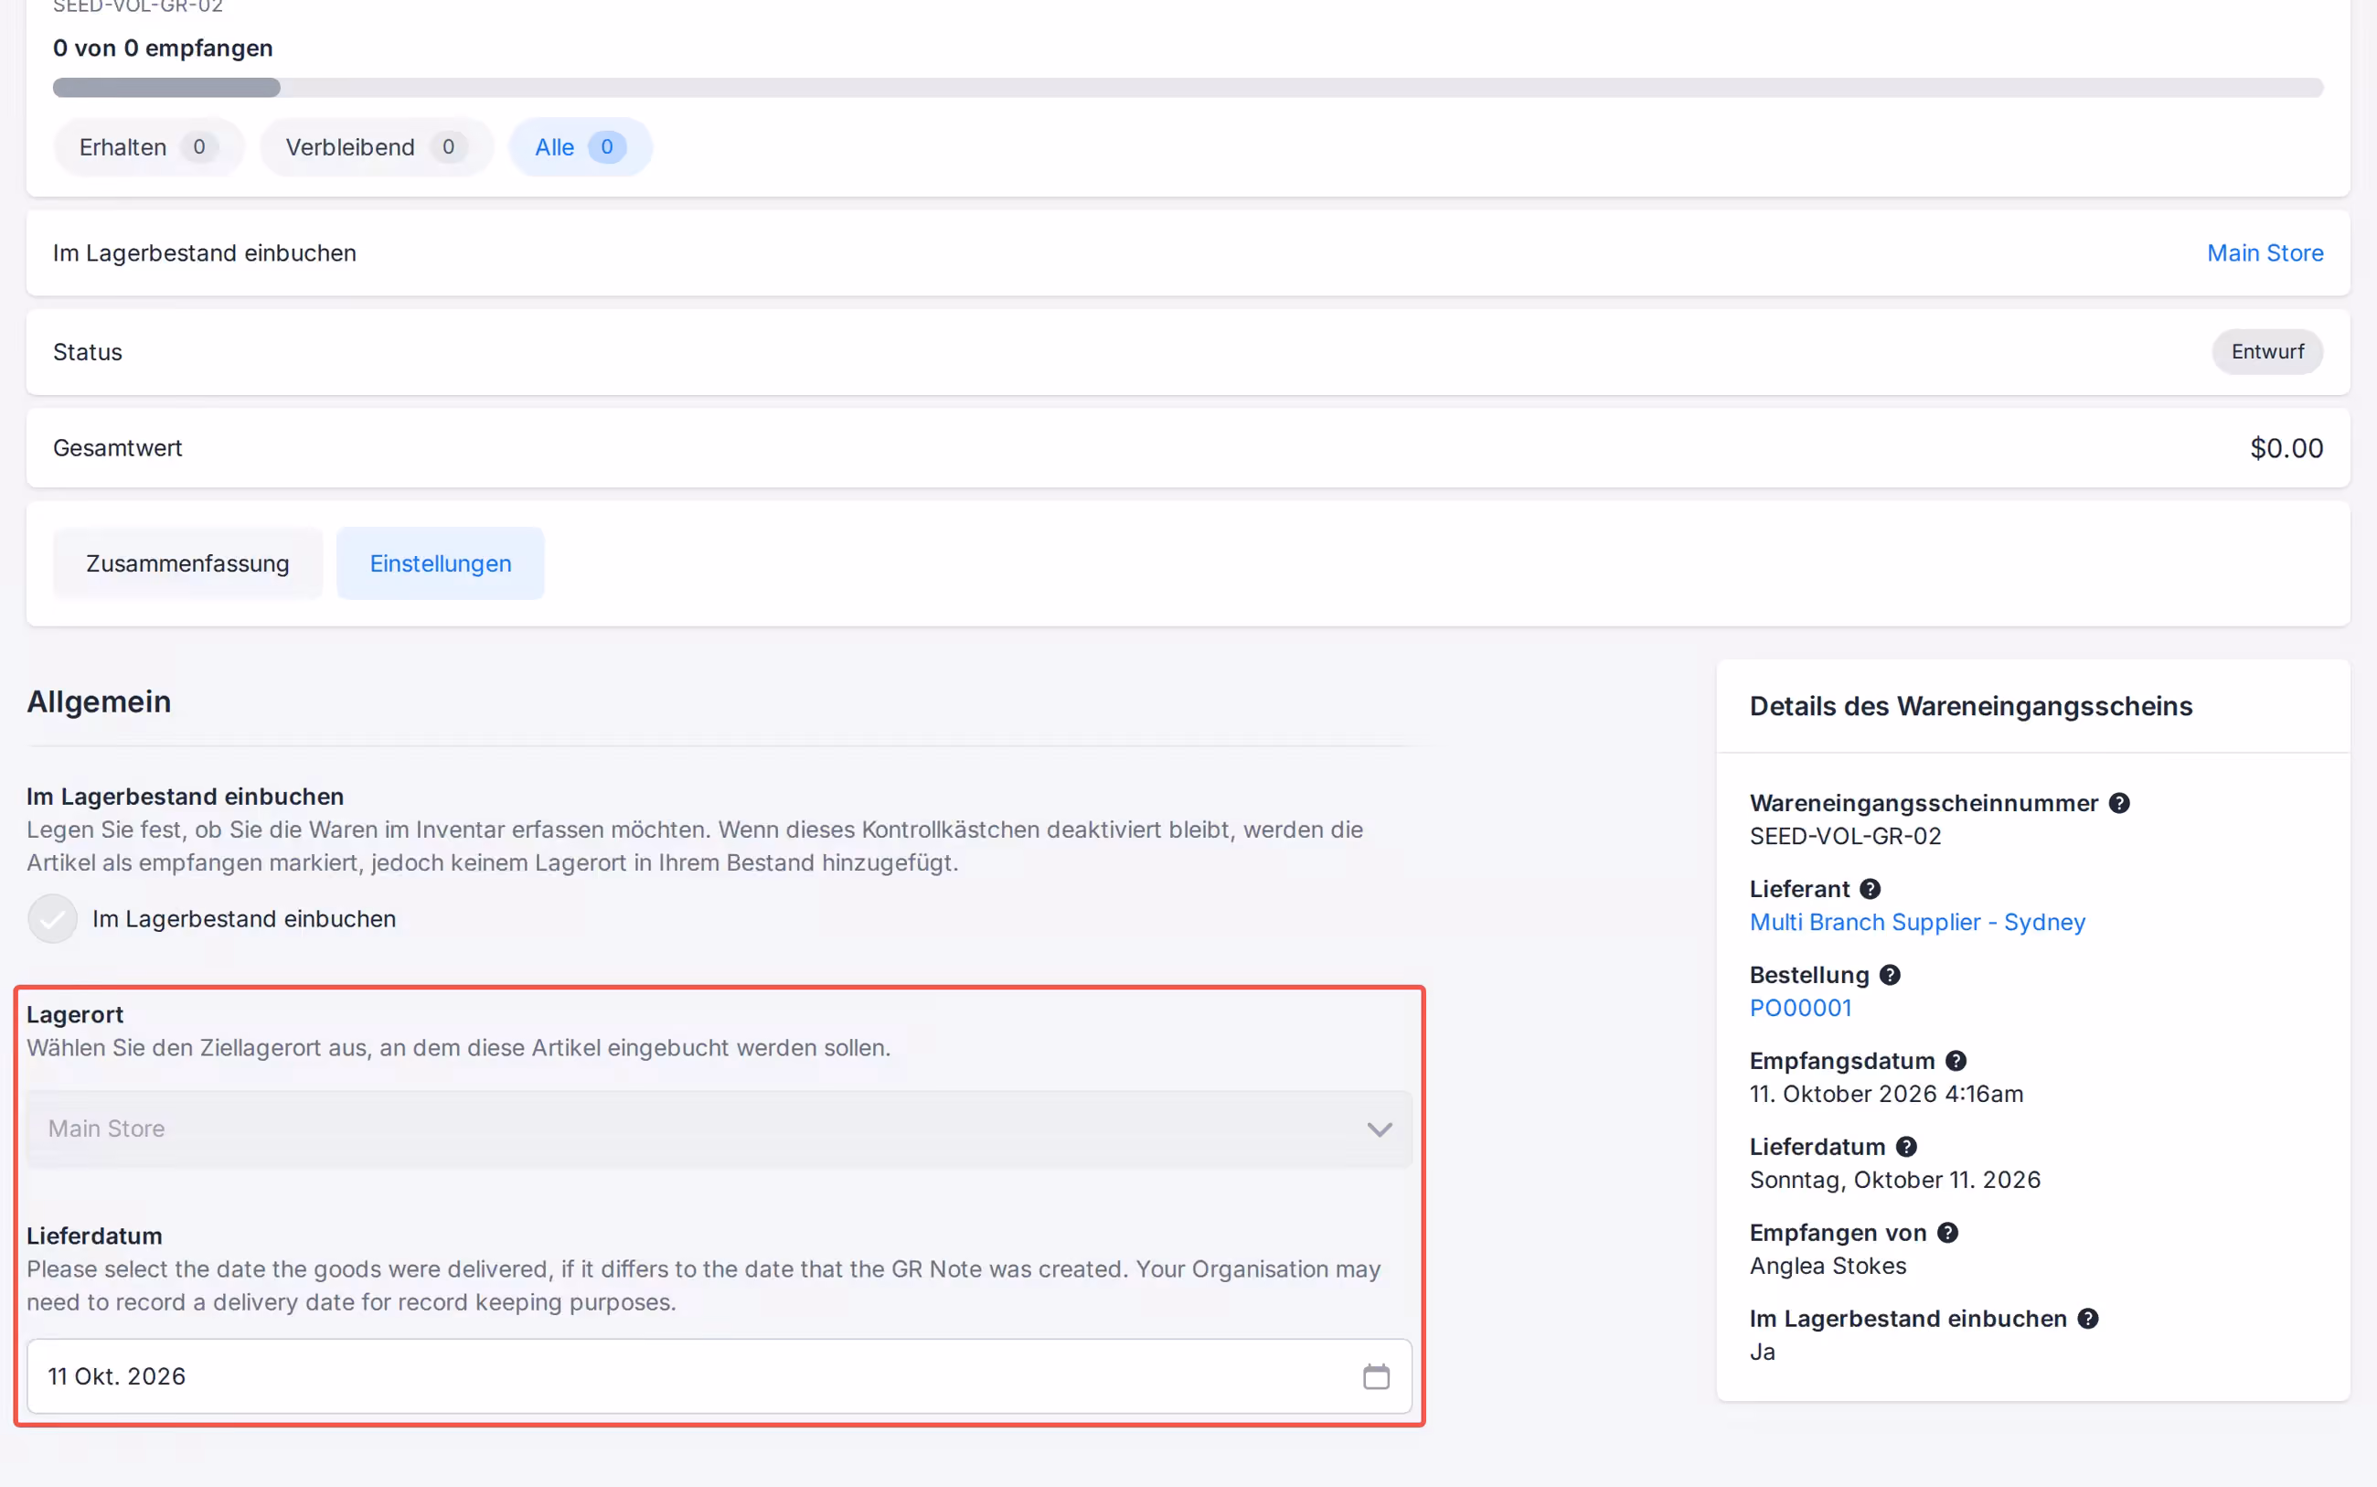This screenshot has height=1487, width=2377.
Task: Click the Status row label
Action: [x=88, y=352]
